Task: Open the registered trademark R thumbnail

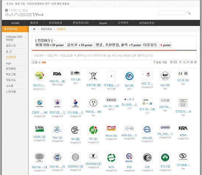Action: point(75,157)
